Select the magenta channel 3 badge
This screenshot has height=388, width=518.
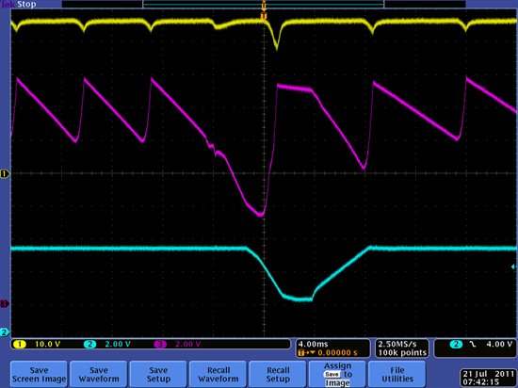coord(160,345)
